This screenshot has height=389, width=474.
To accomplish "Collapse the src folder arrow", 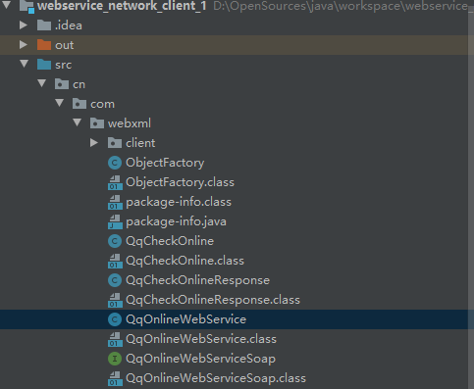I will (25, 64).
